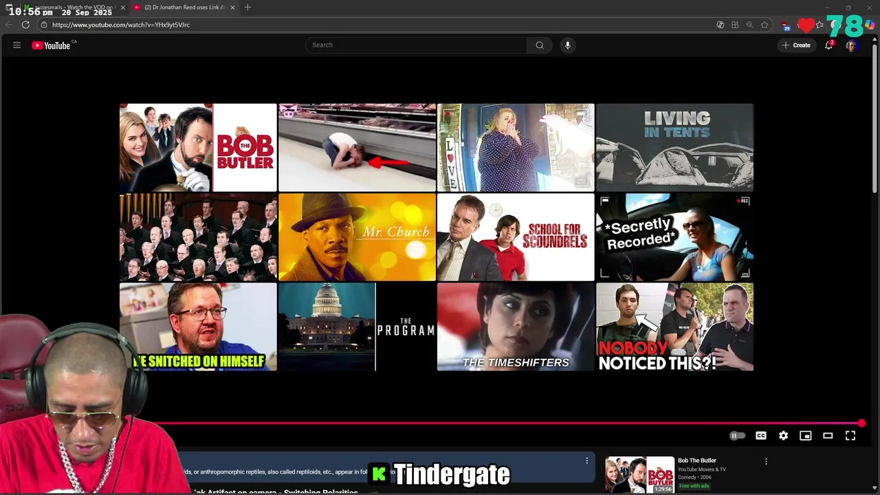The height and width of the screenshot is (495, 880).
Task: Open a new browser tab
Action: (247, 8)
